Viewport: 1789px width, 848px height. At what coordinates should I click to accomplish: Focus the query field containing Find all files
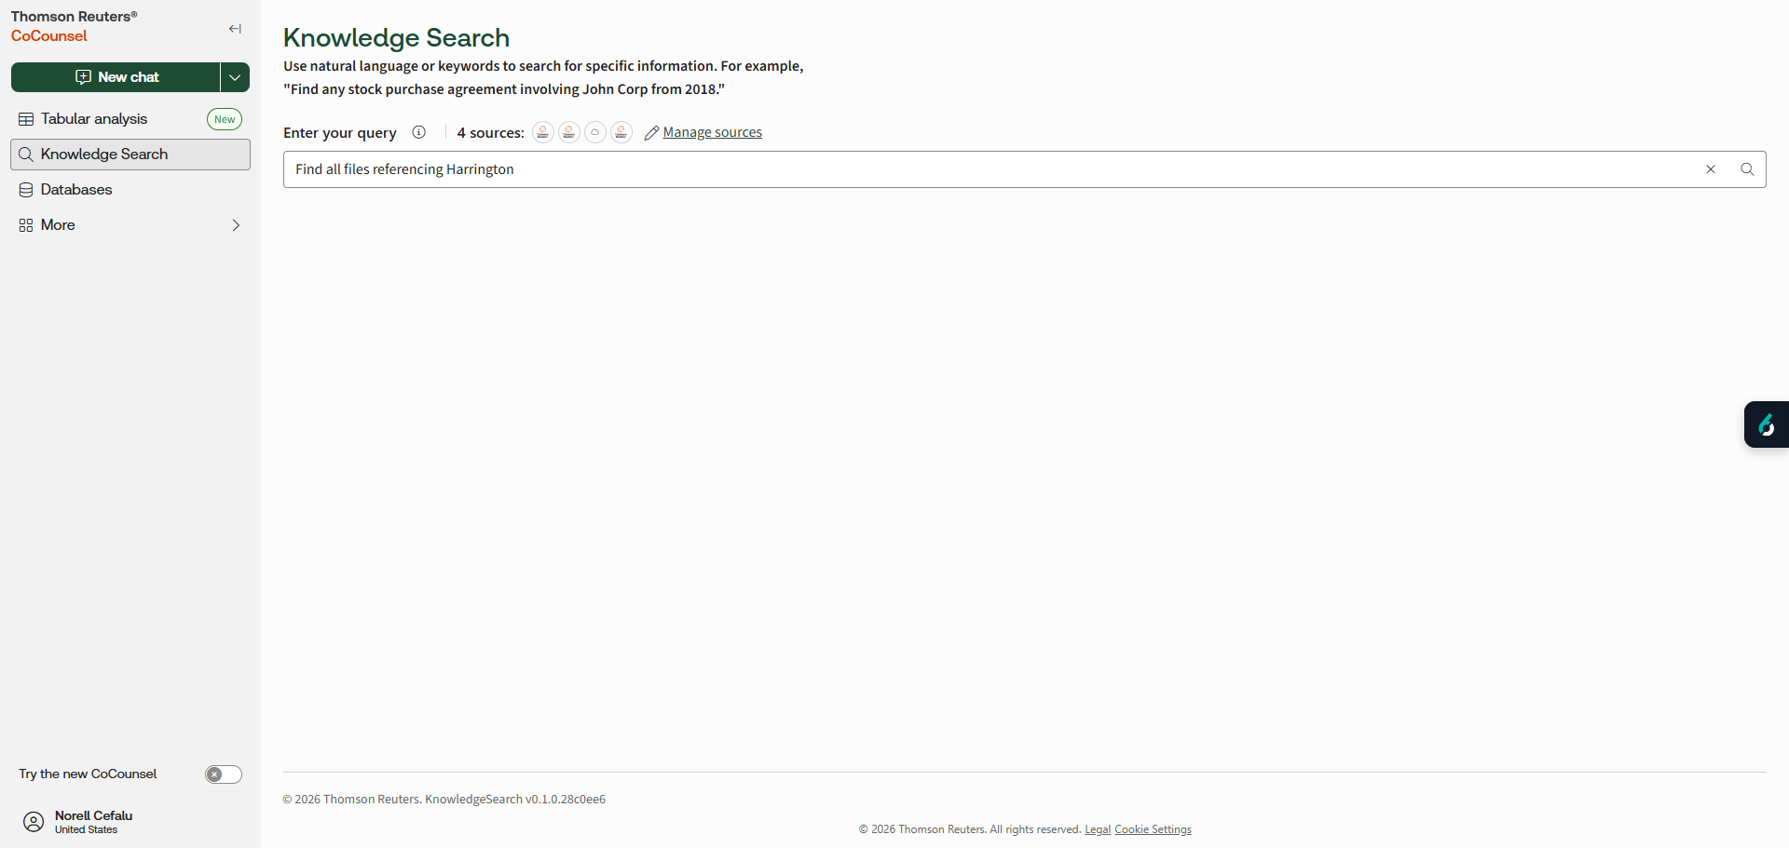[992, 169]
